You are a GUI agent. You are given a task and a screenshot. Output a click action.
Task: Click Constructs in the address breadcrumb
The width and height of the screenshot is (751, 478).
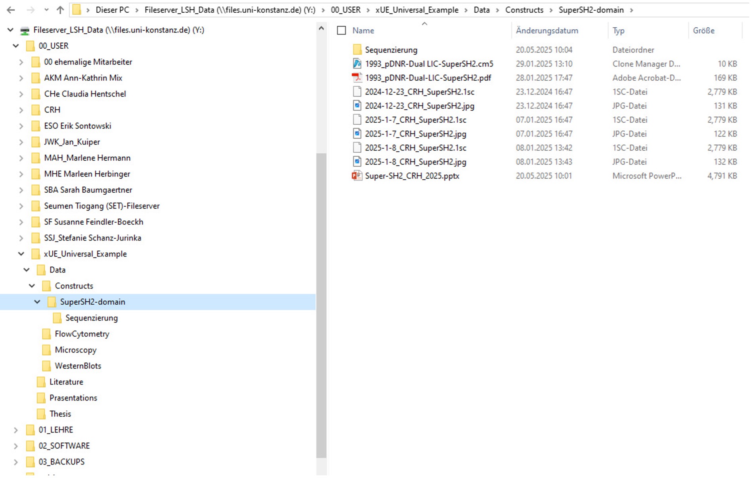524,10
